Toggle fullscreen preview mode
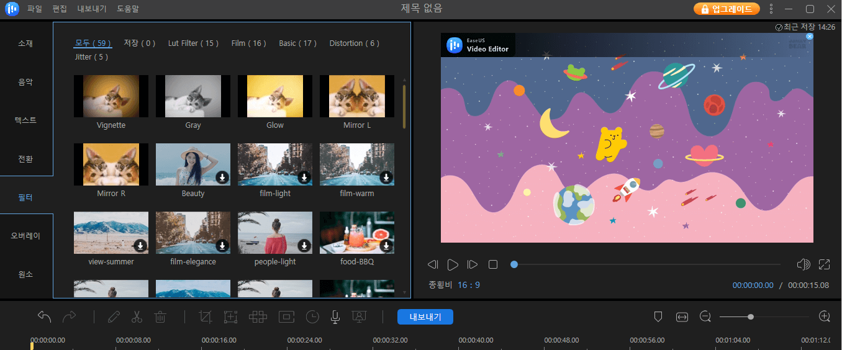842x350 pixels. pos(825,264)
